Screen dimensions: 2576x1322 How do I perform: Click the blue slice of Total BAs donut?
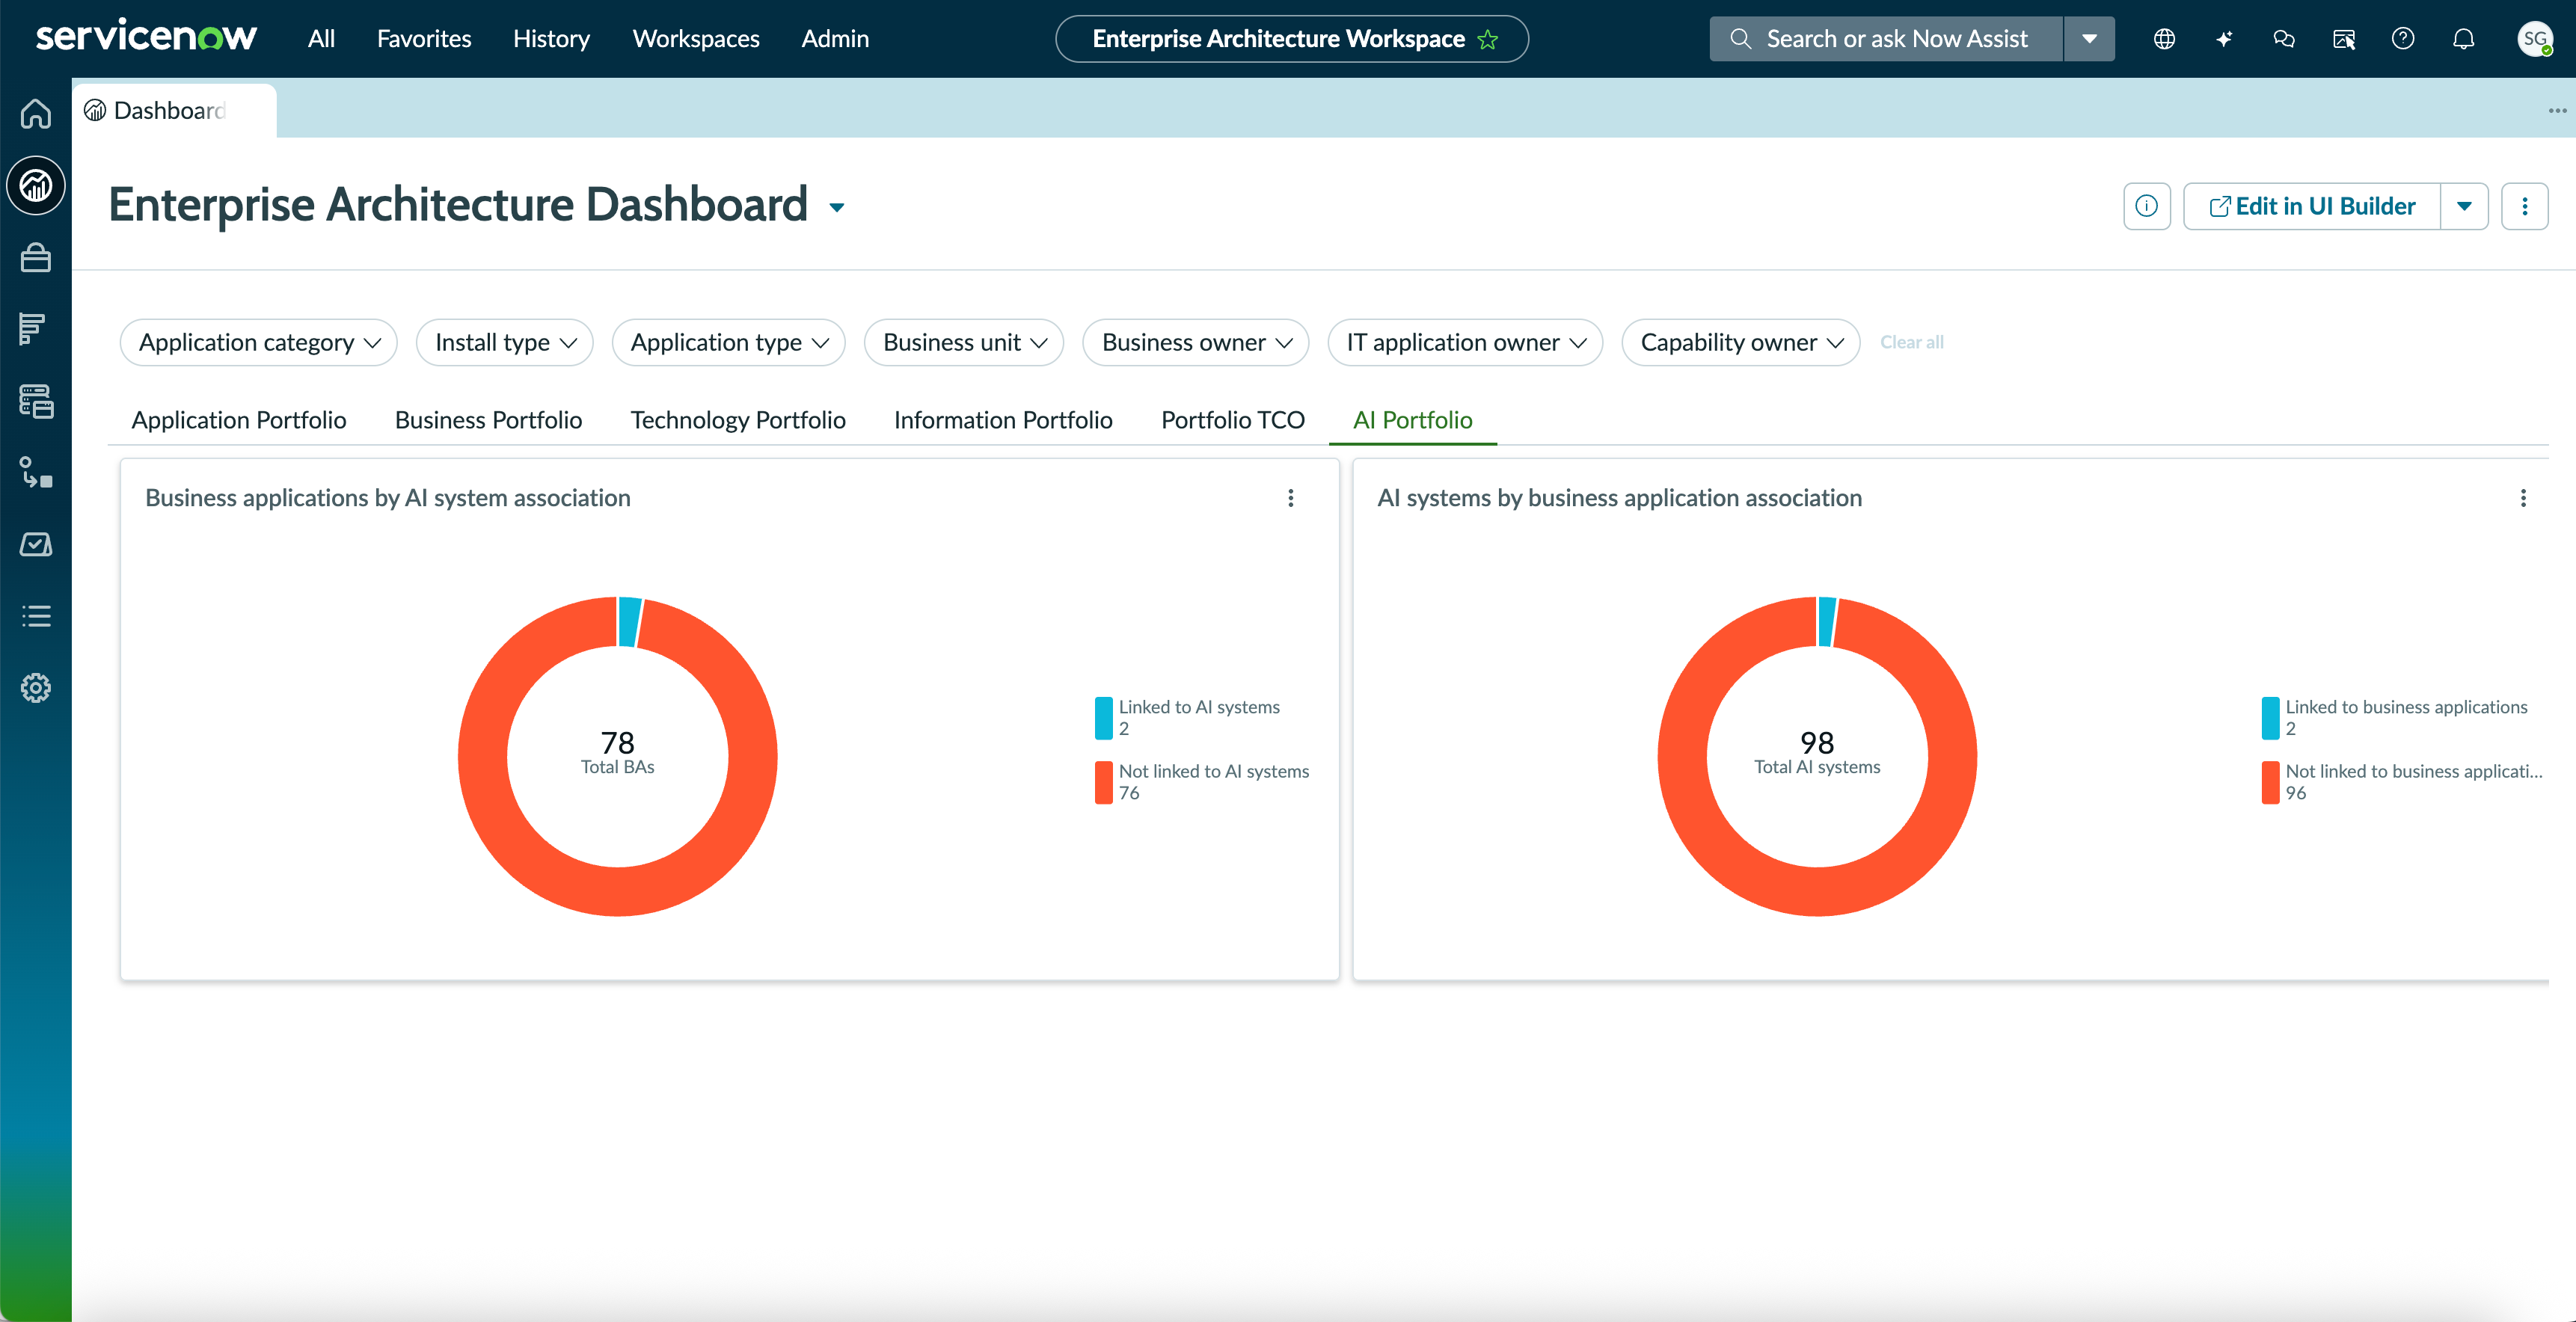[629, 622]
